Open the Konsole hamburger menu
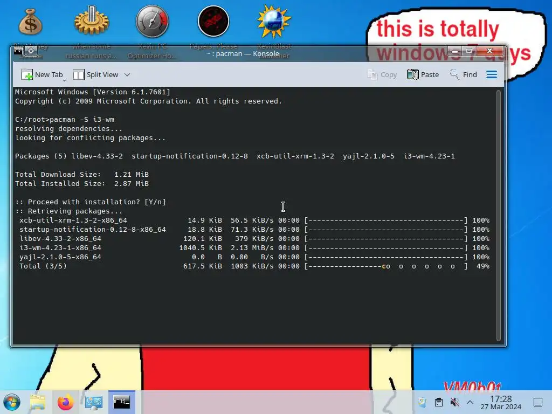The width and height of the screenshot is (552, 414). (x=492, y=74)
